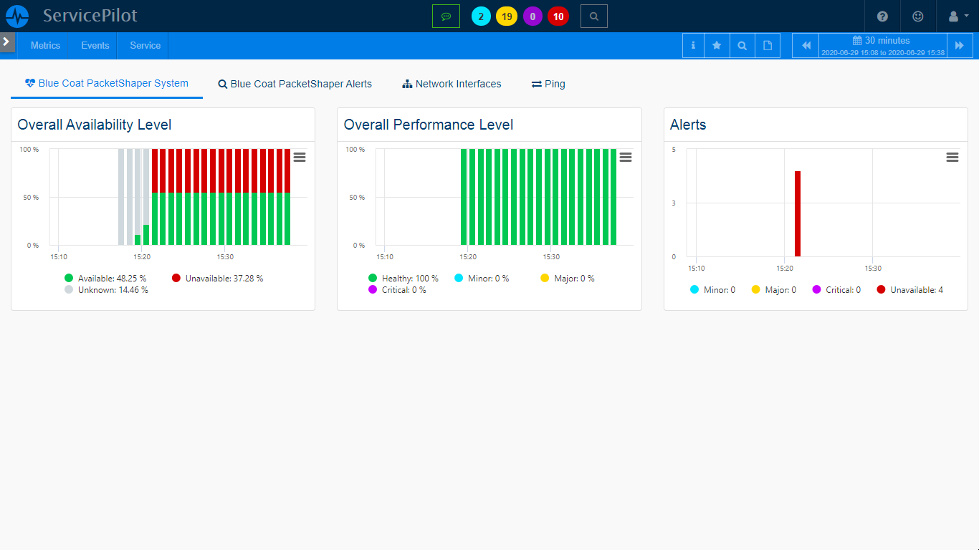Image resolution: width=979 pixels, height=550 pixels.
Task: Click the smiley face feedback icon
Action: pyautogui.click(x=918, y=16)
